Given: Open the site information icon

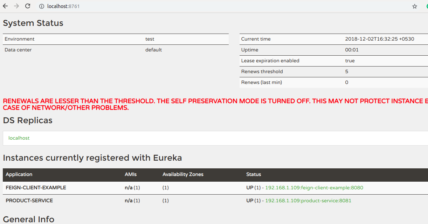Looking at the screenshot, I should 41,6.
